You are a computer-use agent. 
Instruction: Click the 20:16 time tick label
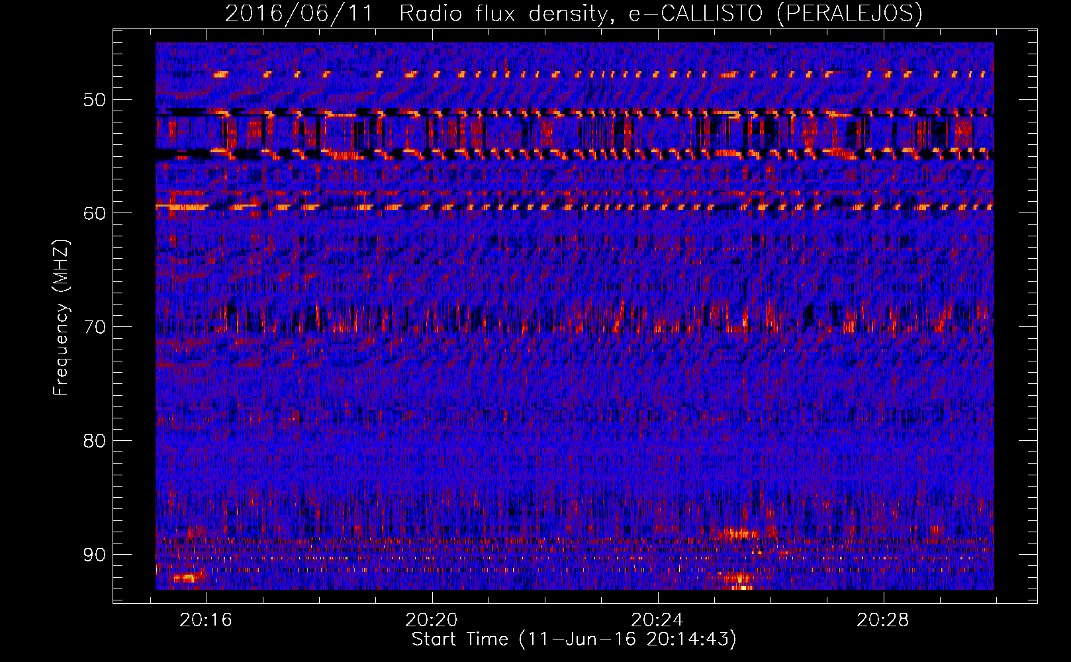coord(206,620)
